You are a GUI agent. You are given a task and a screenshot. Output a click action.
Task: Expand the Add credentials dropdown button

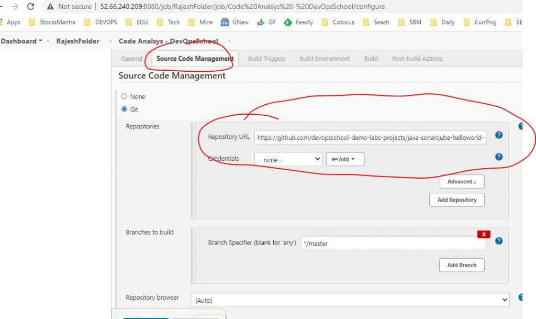point(345,159)
